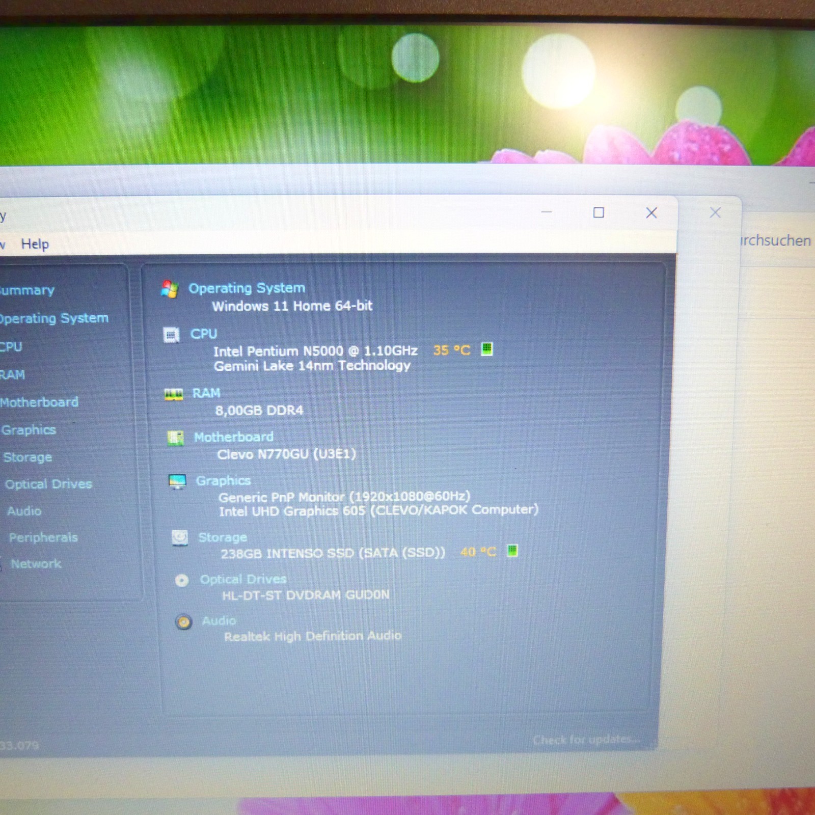
Task: Click the Motherboard section icon
Action: coord(175,438)
